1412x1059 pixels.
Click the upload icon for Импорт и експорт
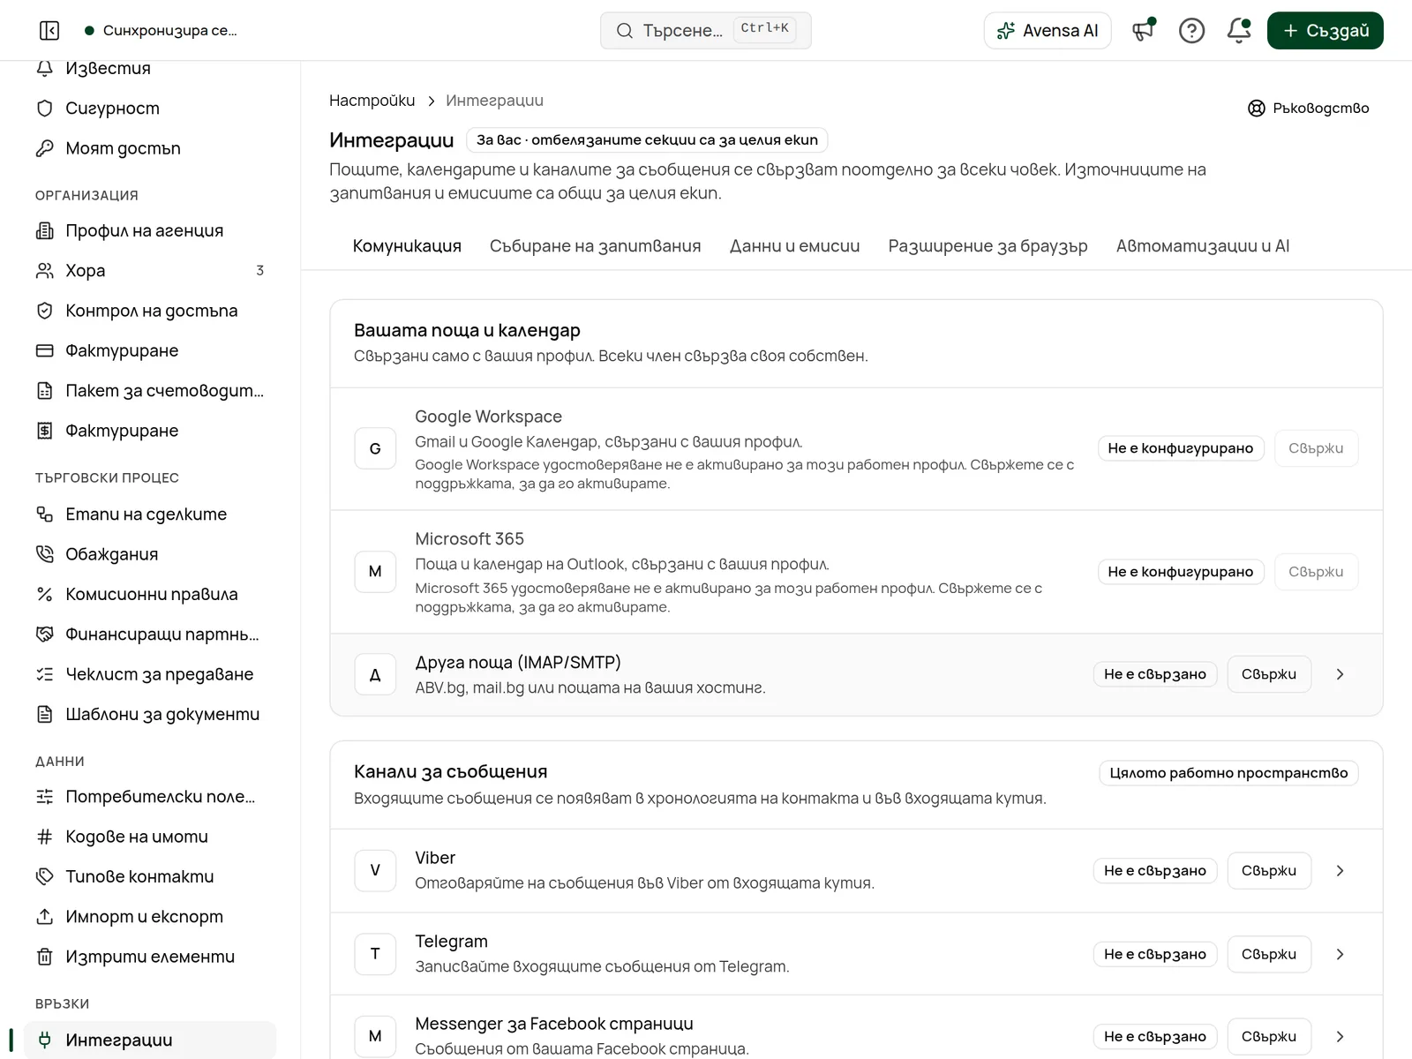[x=45, y=917]
